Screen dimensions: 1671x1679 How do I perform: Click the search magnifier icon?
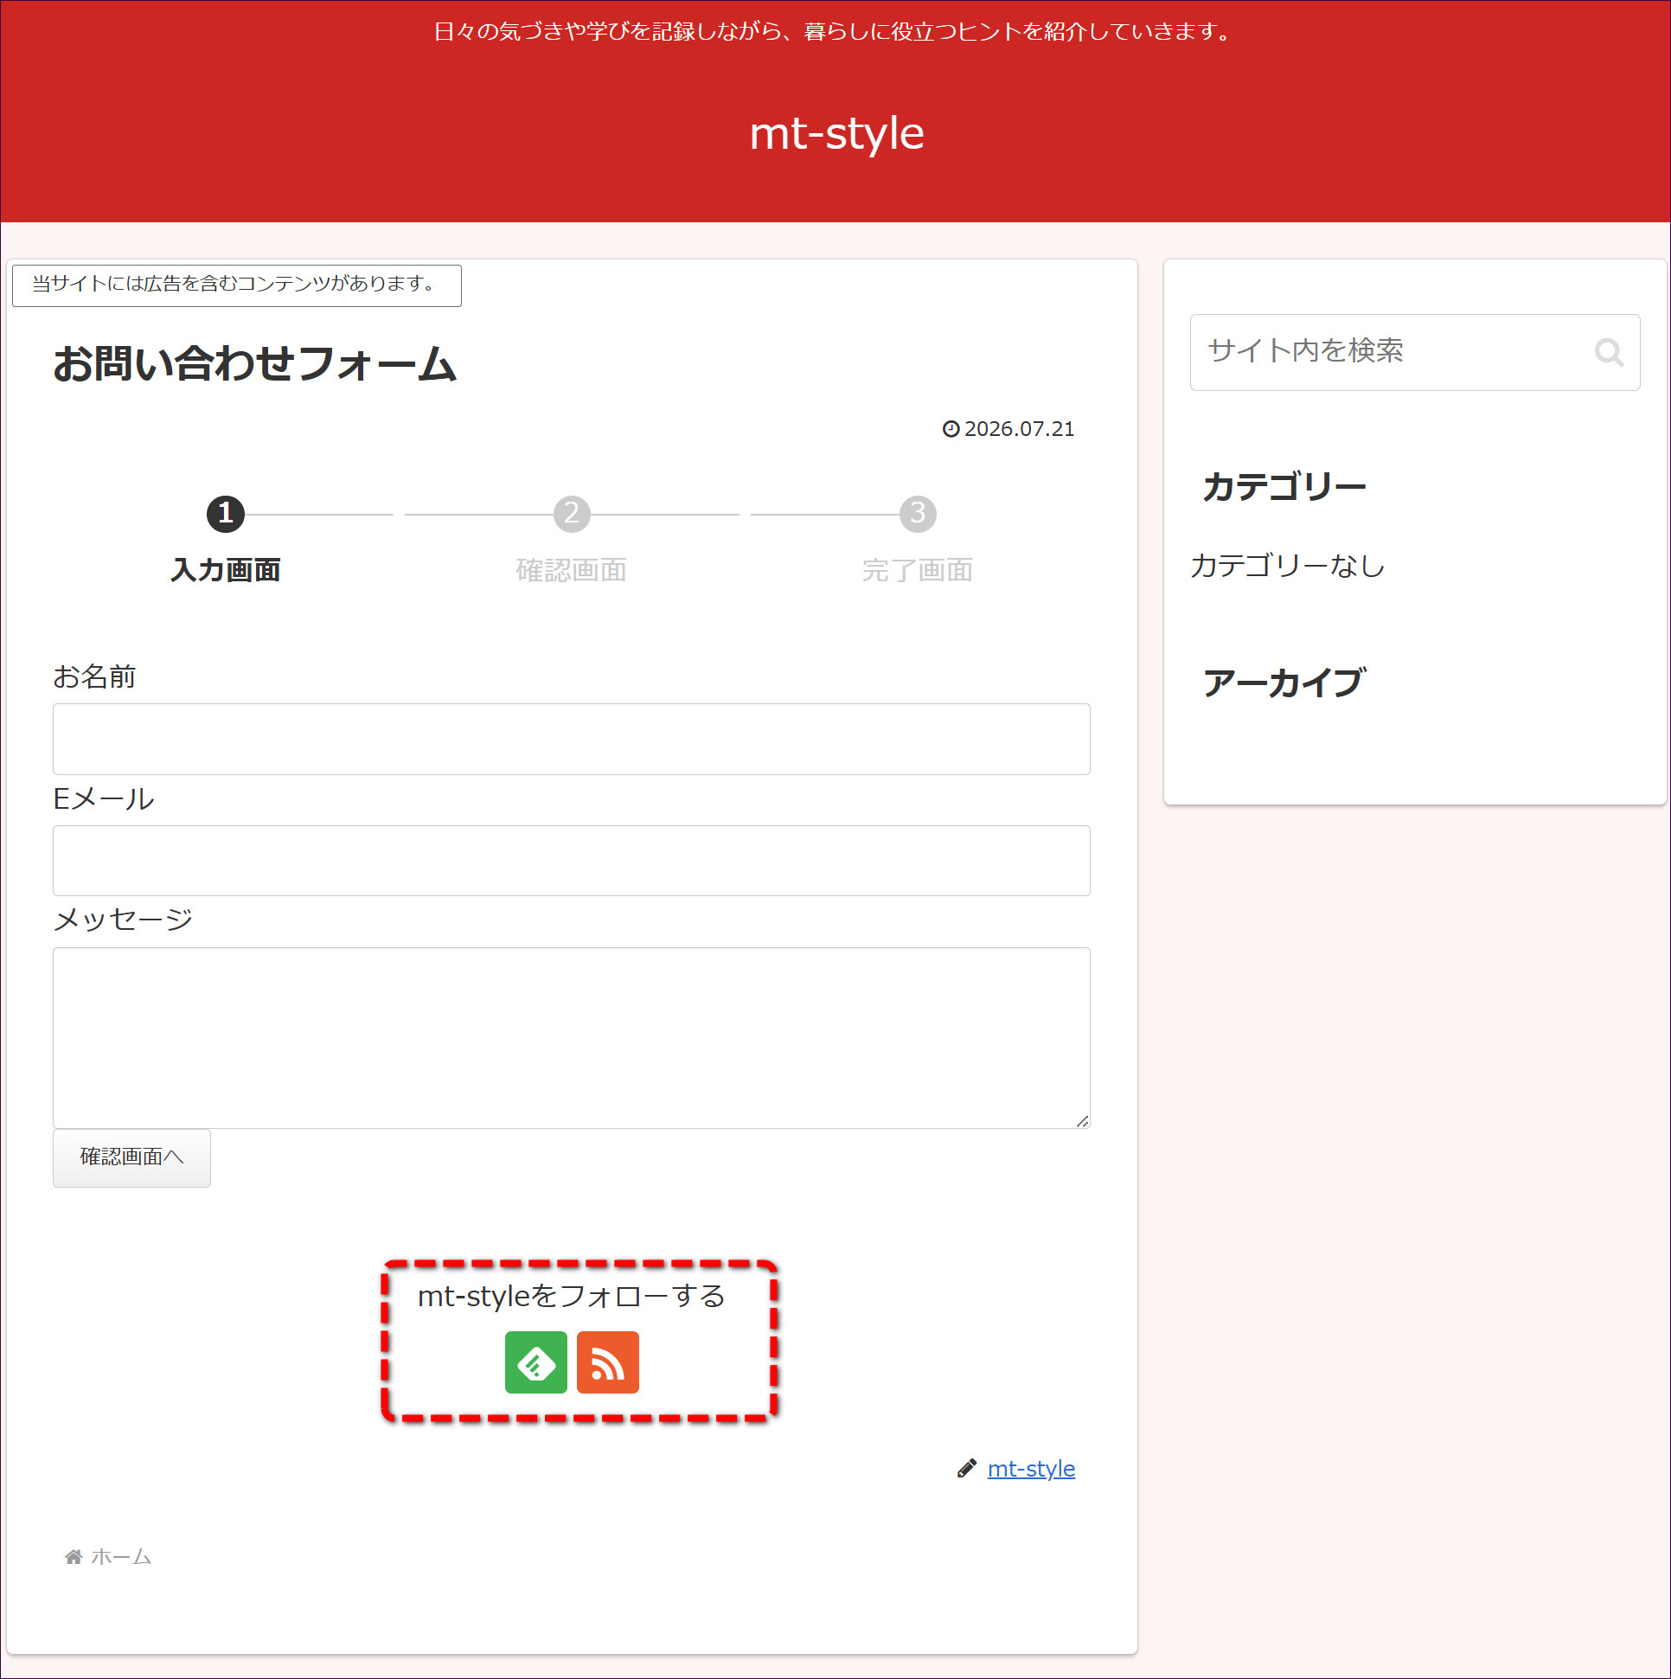pos(1609,352)
